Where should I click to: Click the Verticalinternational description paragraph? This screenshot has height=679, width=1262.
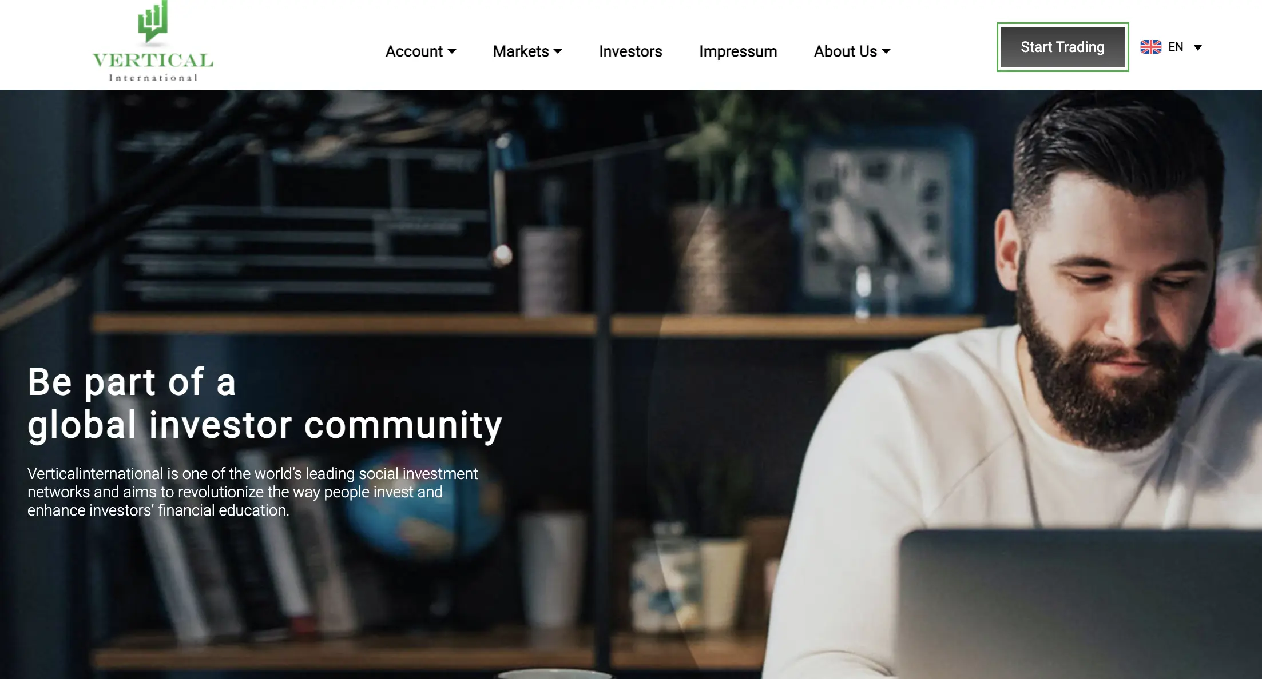(x=252, y=492)
